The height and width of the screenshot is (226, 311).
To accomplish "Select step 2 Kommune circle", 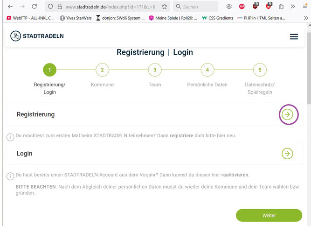I will [102, 70].
